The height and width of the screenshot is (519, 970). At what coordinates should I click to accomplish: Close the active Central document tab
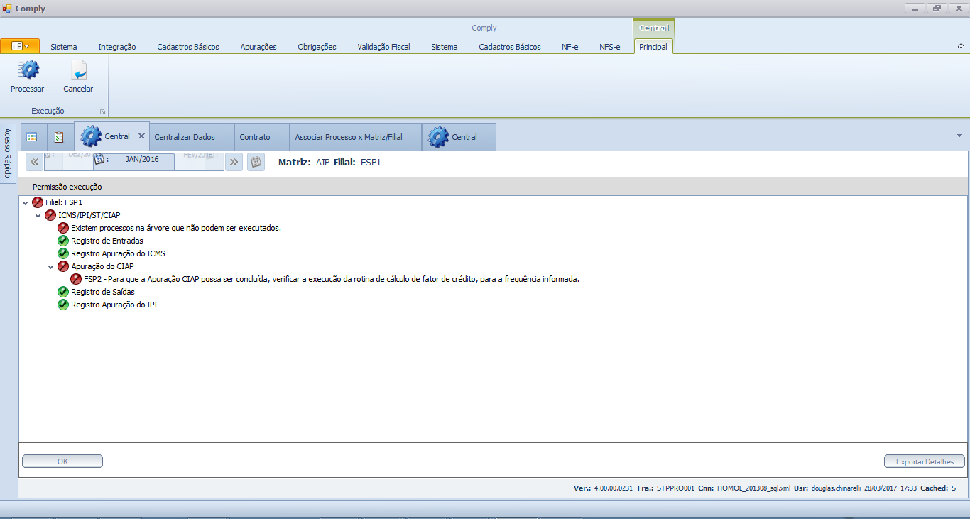pos(141,136)
